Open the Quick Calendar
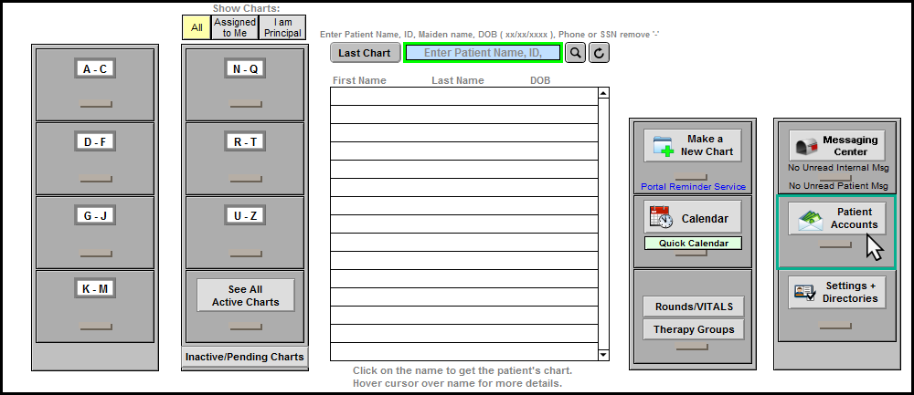 pos(692,244)
